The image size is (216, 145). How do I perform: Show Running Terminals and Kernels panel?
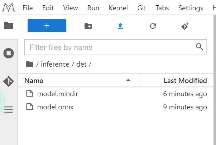(x=9, y=54)
